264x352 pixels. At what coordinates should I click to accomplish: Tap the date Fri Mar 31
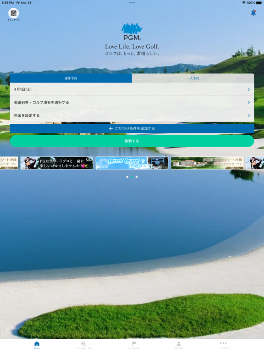24,3
